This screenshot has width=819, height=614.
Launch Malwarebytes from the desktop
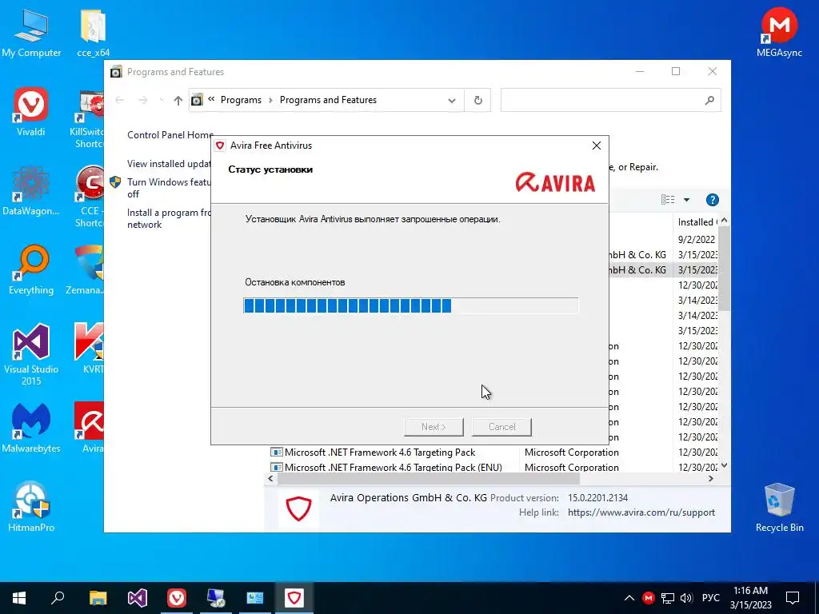pyautogui.click(x=31, y=429)
